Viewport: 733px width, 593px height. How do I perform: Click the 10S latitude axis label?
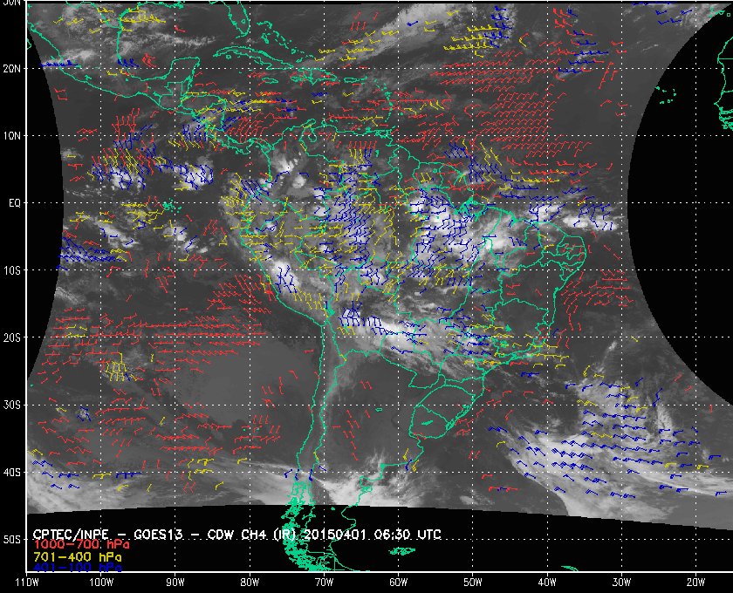[x=11, y=270]
